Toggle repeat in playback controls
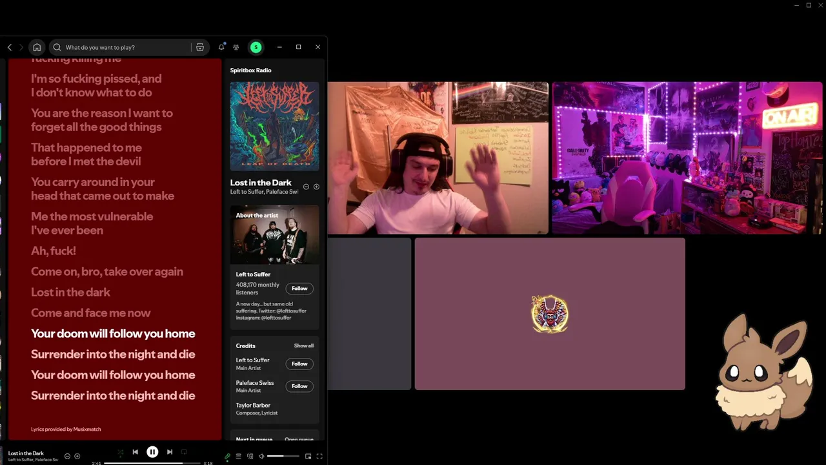 coord(184,452)
